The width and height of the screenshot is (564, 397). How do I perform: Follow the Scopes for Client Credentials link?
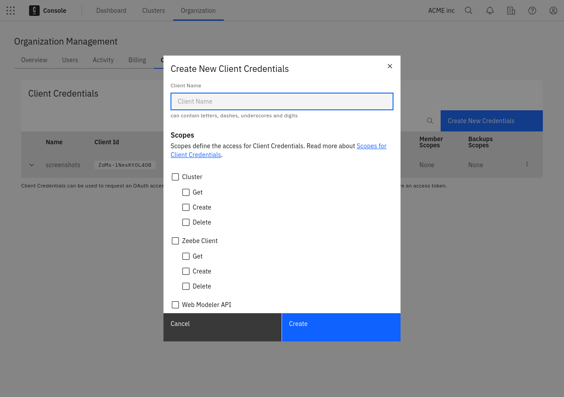(371, 146)
